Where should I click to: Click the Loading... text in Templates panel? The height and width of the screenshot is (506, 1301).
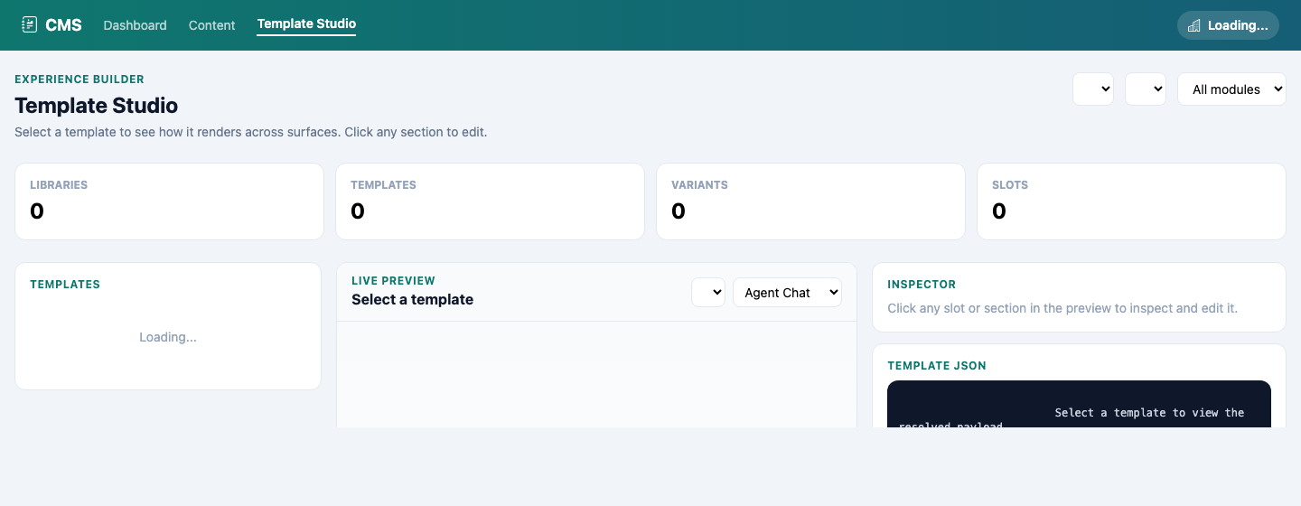pyautogui.click(x=168, y=337)
